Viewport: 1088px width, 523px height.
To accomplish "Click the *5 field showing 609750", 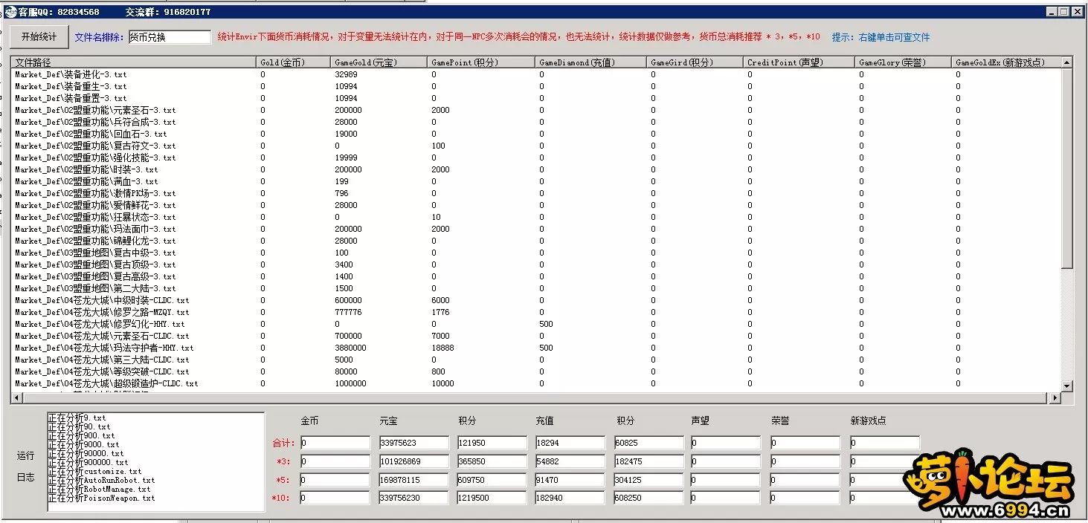I will pyautogui.click(x=493, y=480).
